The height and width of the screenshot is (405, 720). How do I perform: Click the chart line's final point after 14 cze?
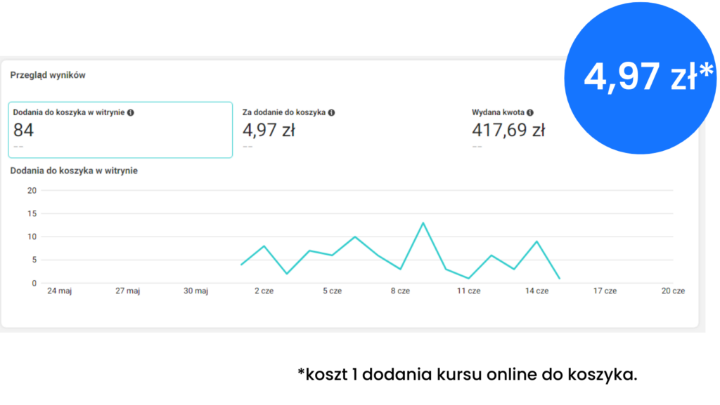[559, 279]
